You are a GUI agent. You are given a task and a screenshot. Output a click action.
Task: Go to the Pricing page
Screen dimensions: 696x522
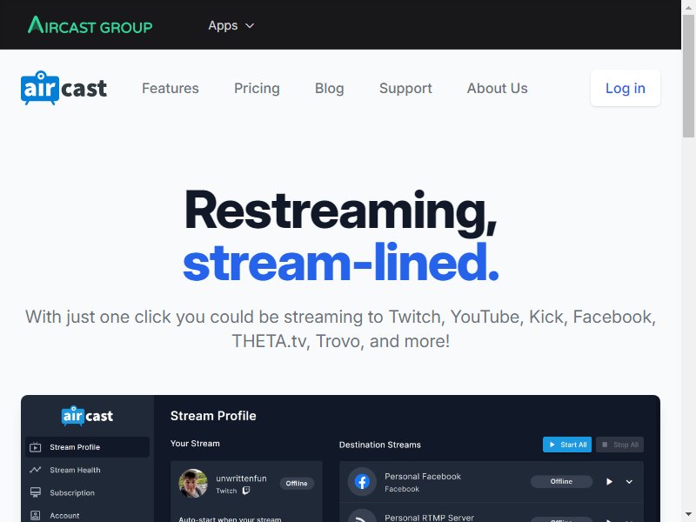point(257,89)
